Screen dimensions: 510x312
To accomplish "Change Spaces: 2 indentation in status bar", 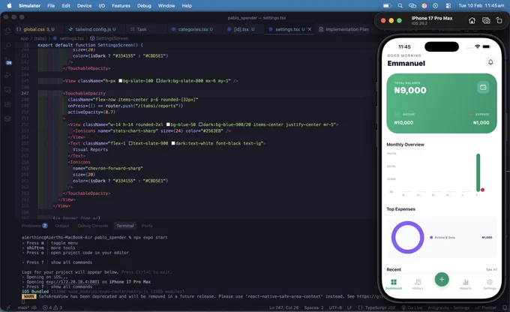I will point(313,307).
